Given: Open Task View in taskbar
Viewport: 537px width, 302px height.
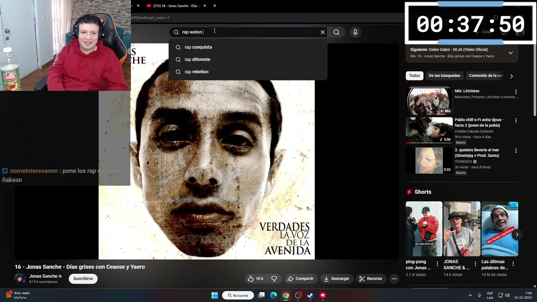Looking at the screenshot, I should 261,295.
